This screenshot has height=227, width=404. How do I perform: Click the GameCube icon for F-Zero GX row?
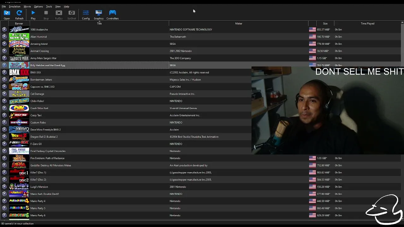click(4, 144)
